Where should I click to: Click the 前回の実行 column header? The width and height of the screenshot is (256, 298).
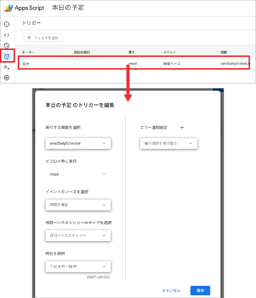(82, 52)
